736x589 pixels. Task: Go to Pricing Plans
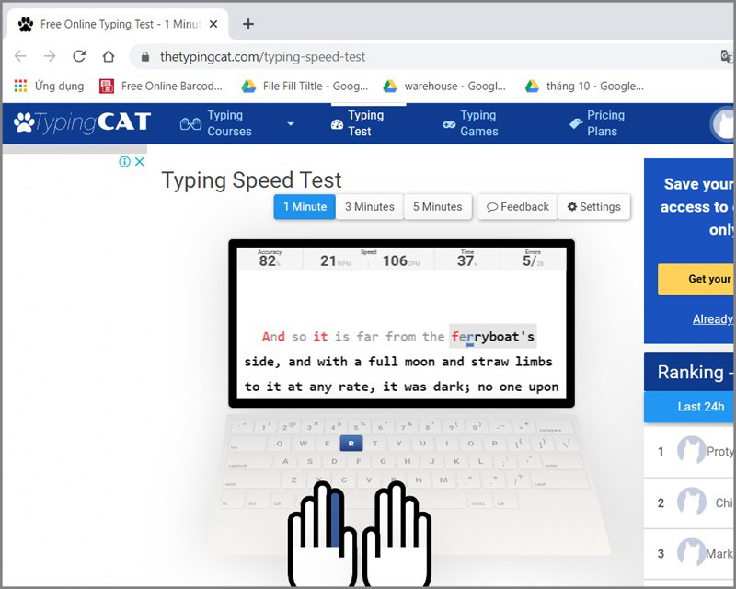coord(596,123)
